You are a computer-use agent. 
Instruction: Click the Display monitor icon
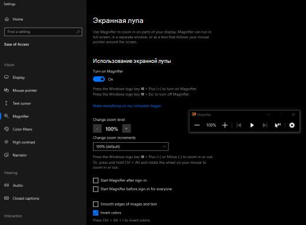[6, 77]
